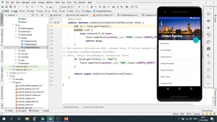217x122 pixels.
Task: Open the Event Log
Action: click(x=207, y=111)
